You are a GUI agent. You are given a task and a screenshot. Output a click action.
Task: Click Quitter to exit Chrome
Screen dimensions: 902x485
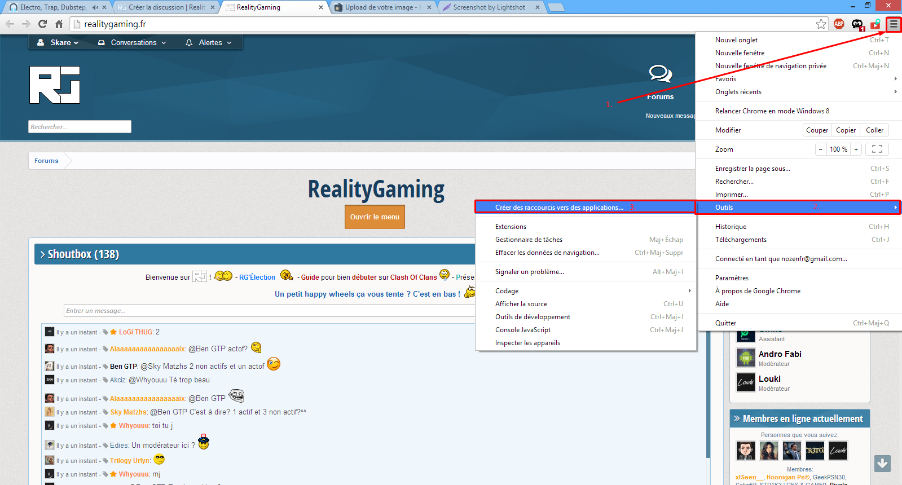[799, 323]
